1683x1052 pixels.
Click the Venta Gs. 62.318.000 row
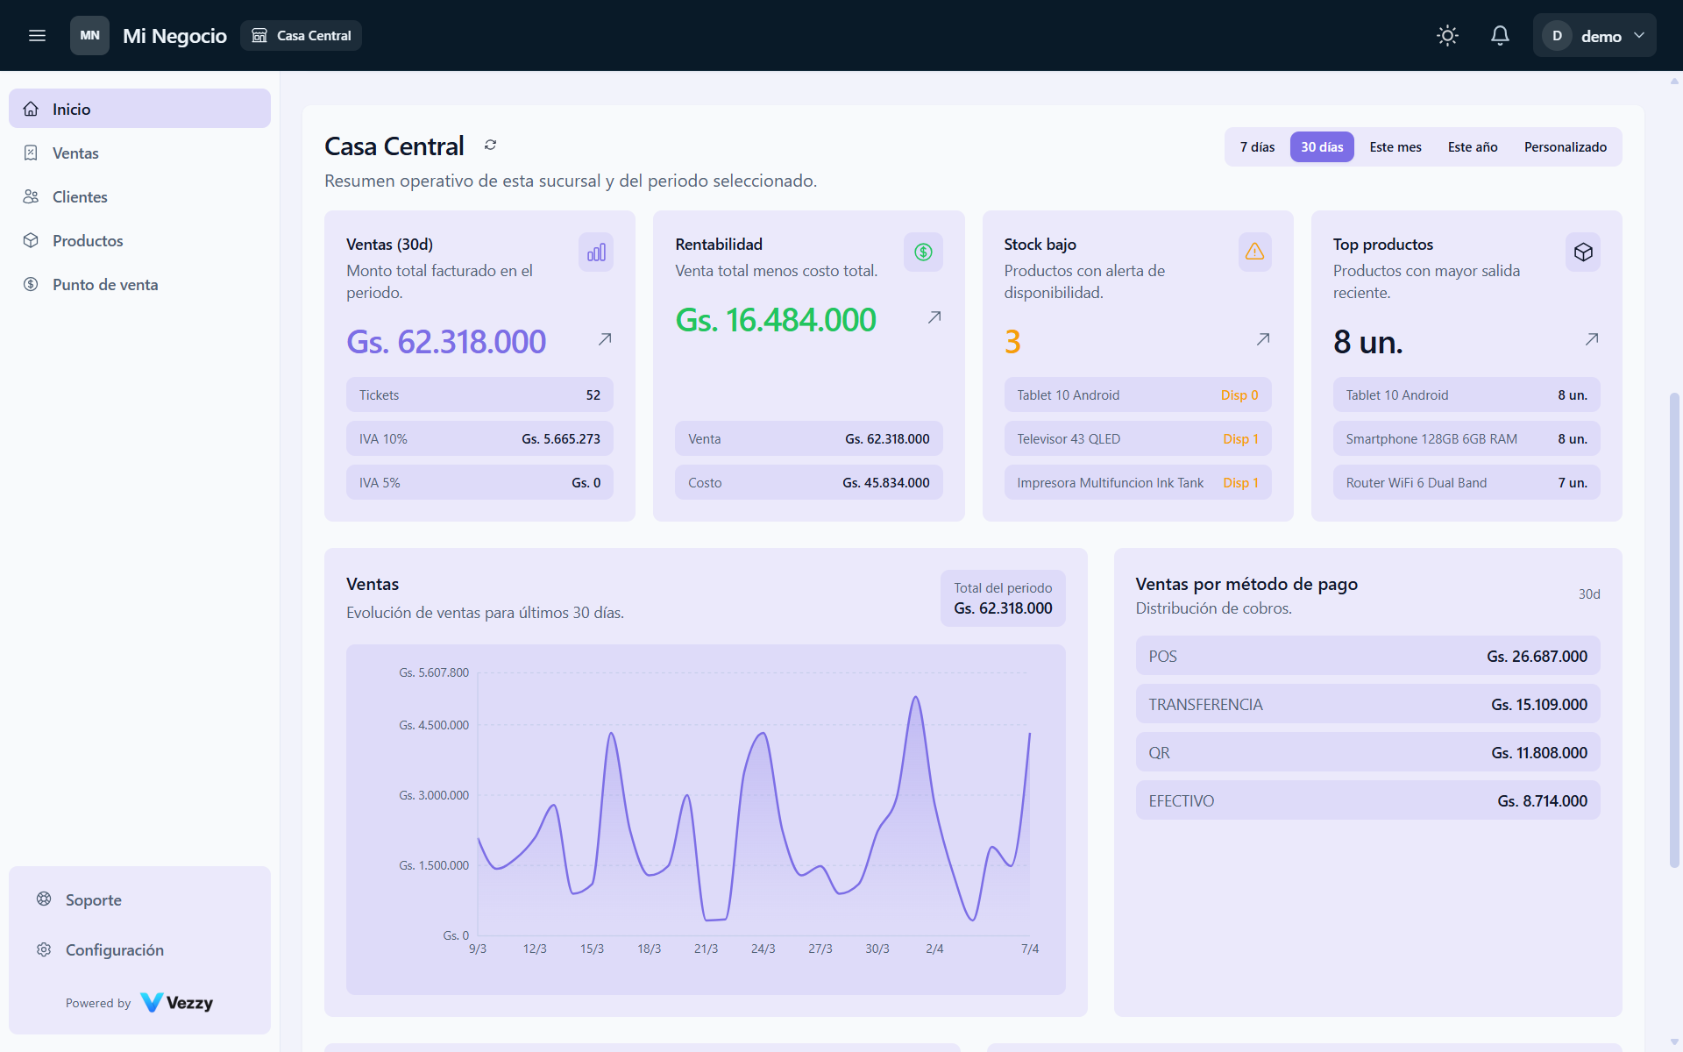pyautogui.click(x=808, y=438)
